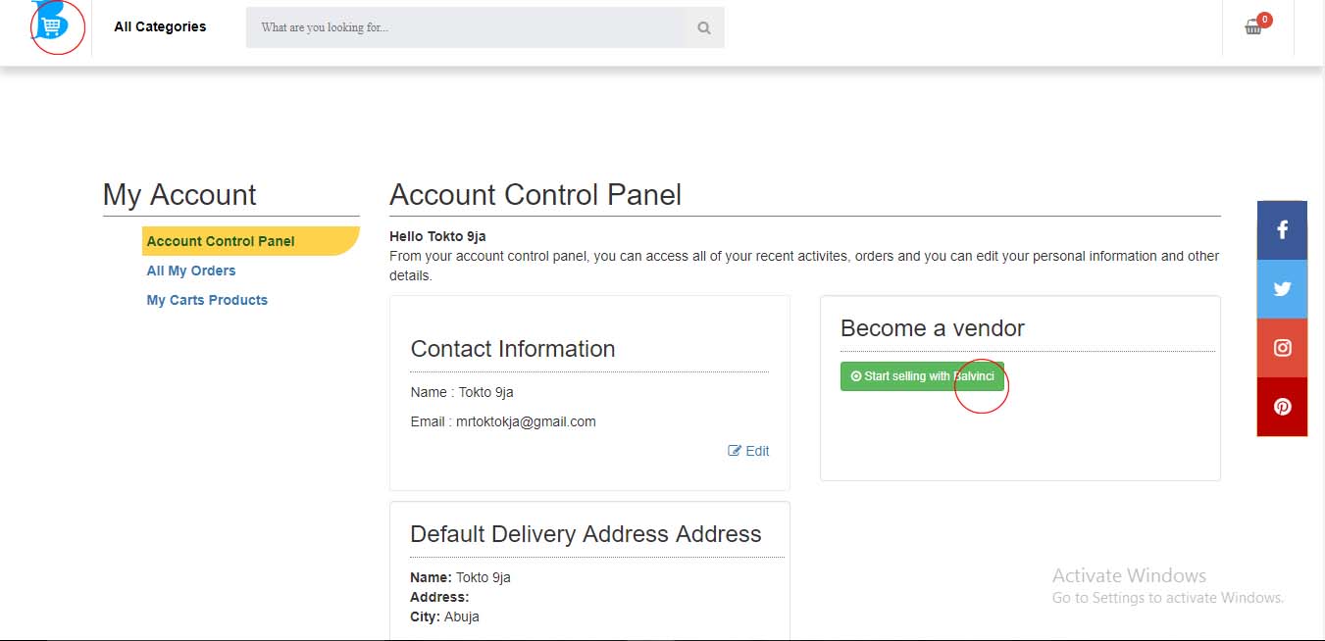Edit the contact information
Viewport: 1325px width, 641px height.
pyautogui.click(x=748, y=451)
